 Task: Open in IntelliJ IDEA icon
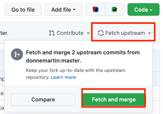[x=95, y=9]
